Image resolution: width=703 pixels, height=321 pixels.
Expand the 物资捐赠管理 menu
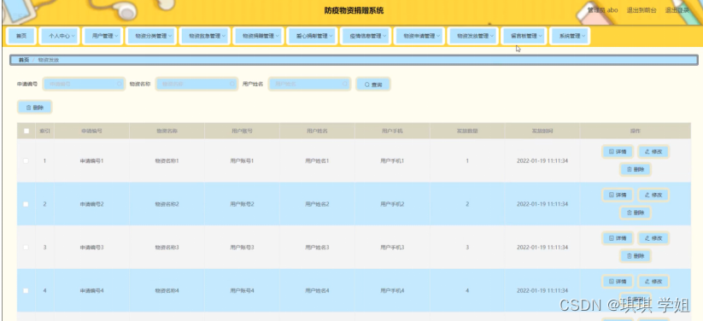click(258, 37)
